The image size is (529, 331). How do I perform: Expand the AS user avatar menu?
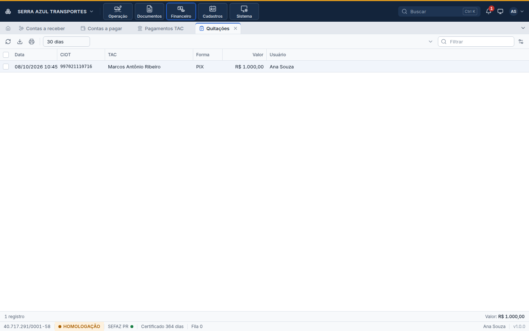(x=517, y=11)
